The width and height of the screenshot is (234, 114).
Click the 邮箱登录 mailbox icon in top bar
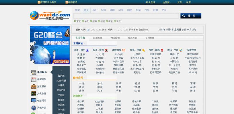click(67, 2)
